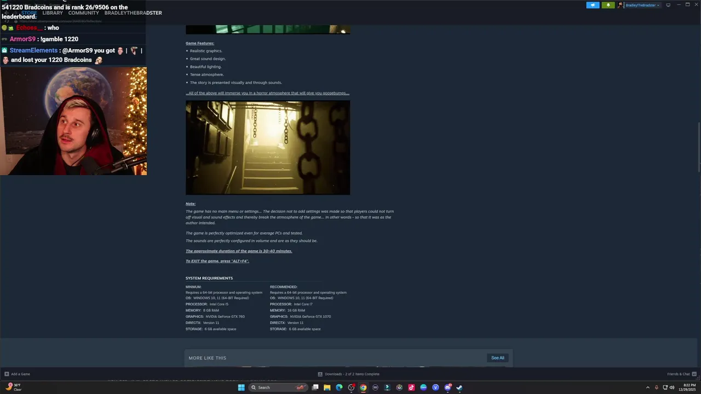This screenshot has width=701, height=394.
Task: Open the COMMUNITY tab in Steam
Action: point(84,13)
